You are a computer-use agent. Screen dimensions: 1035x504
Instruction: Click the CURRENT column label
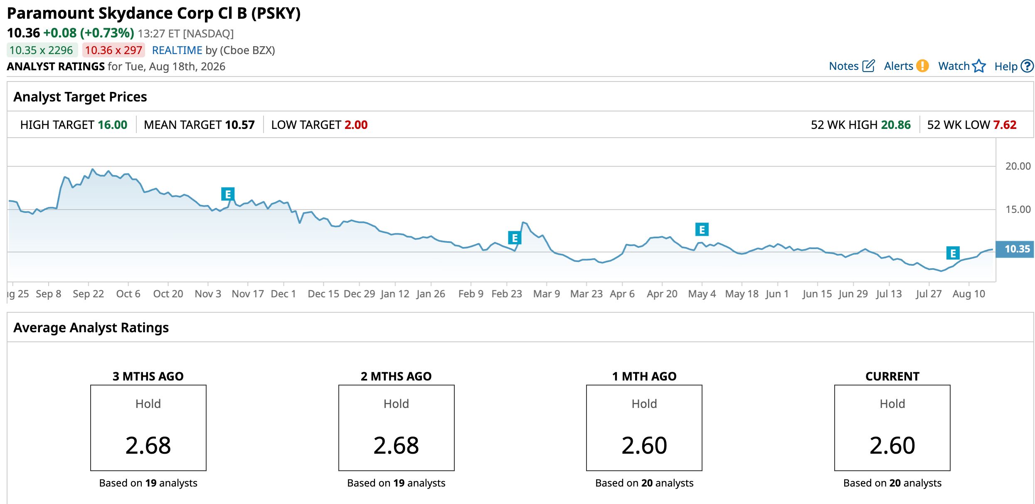tap(892, 376)
